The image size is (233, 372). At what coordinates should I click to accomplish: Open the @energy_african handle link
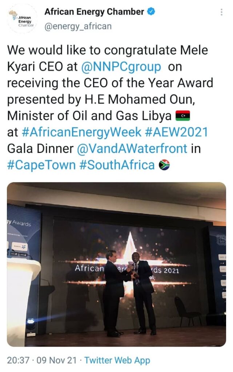[78, 26]
